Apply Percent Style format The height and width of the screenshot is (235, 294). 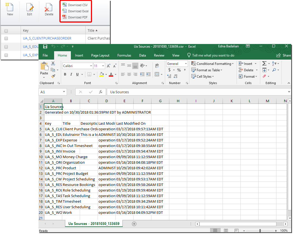pyautogui.click(x=179, y=70)
